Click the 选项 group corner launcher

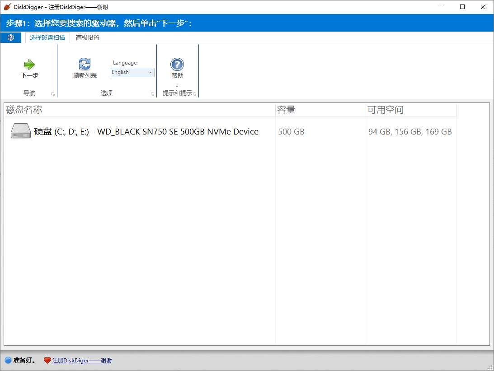pyautogui.click(x=152, y=93)
